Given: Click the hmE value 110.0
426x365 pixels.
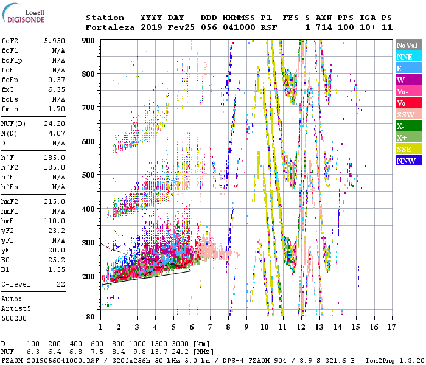Looking at the screenshot, I should [x=54, y=221].
